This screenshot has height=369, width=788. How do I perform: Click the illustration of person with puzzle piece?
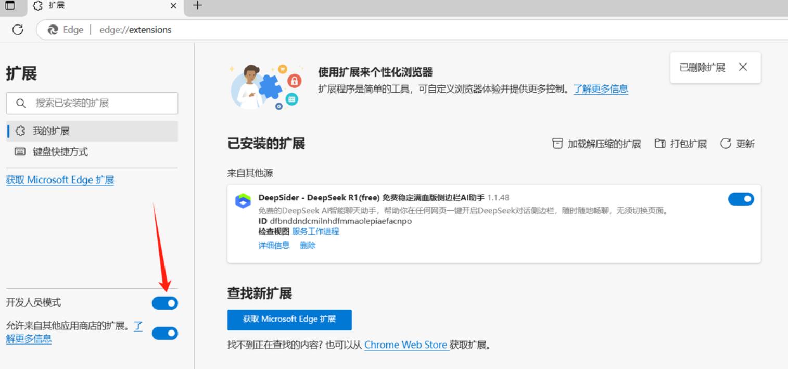click(265, 86)
